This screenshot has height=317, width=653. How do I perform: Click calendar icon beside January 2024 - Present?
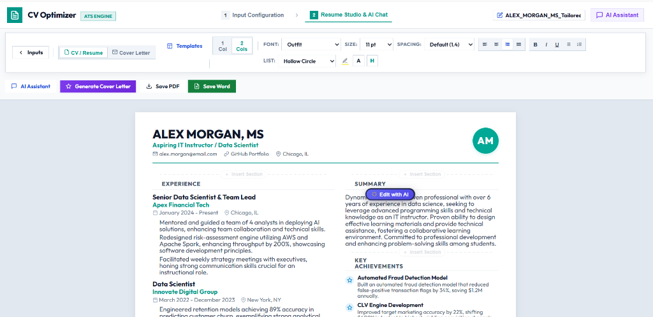click(x=156, y=212)
